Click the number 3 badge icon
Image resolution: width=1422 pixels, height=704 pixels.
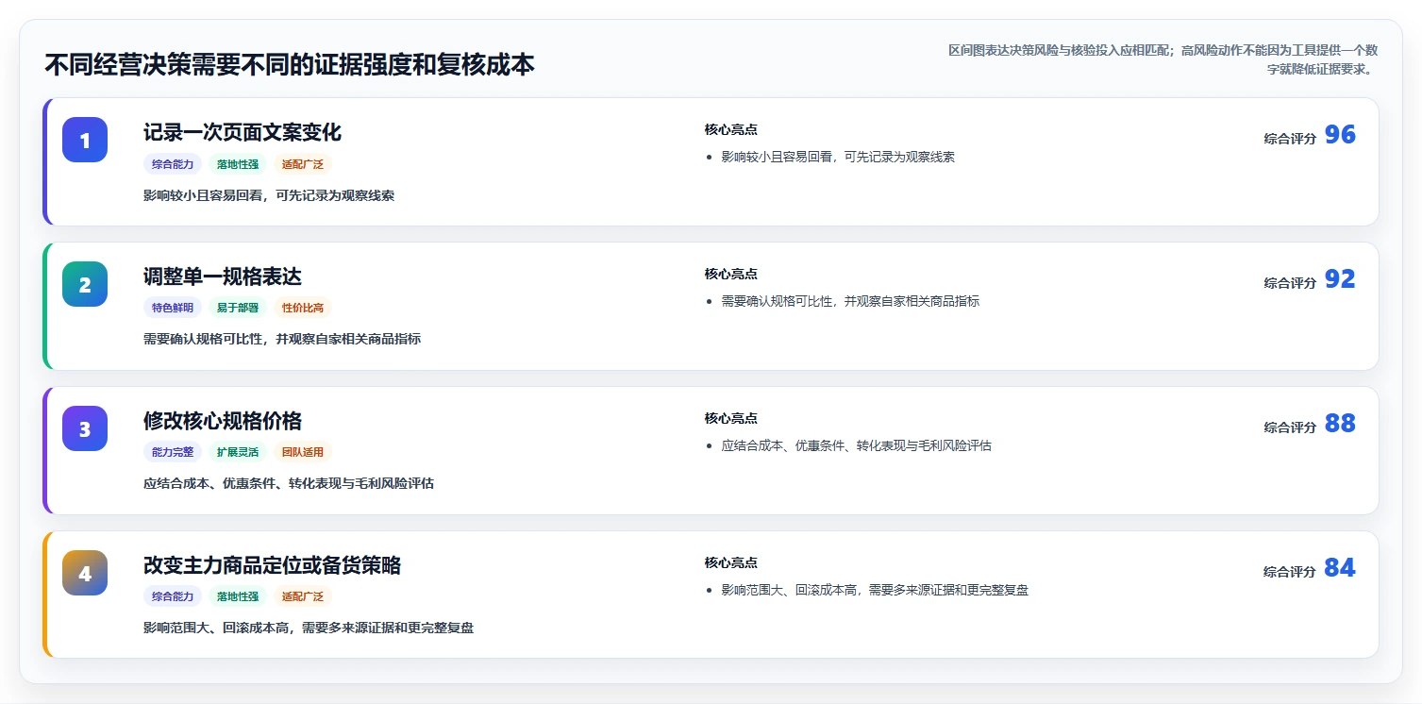click(x=85, y=428)
